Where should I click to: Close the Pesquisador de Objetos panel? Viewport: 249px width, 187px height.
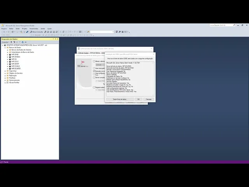58,39
